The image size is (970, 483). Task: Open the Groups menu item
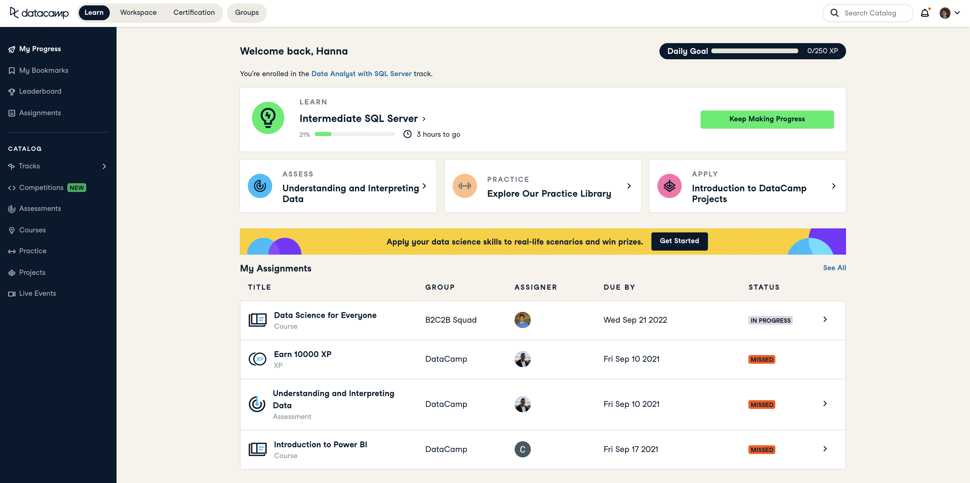(x=247, y=12)
